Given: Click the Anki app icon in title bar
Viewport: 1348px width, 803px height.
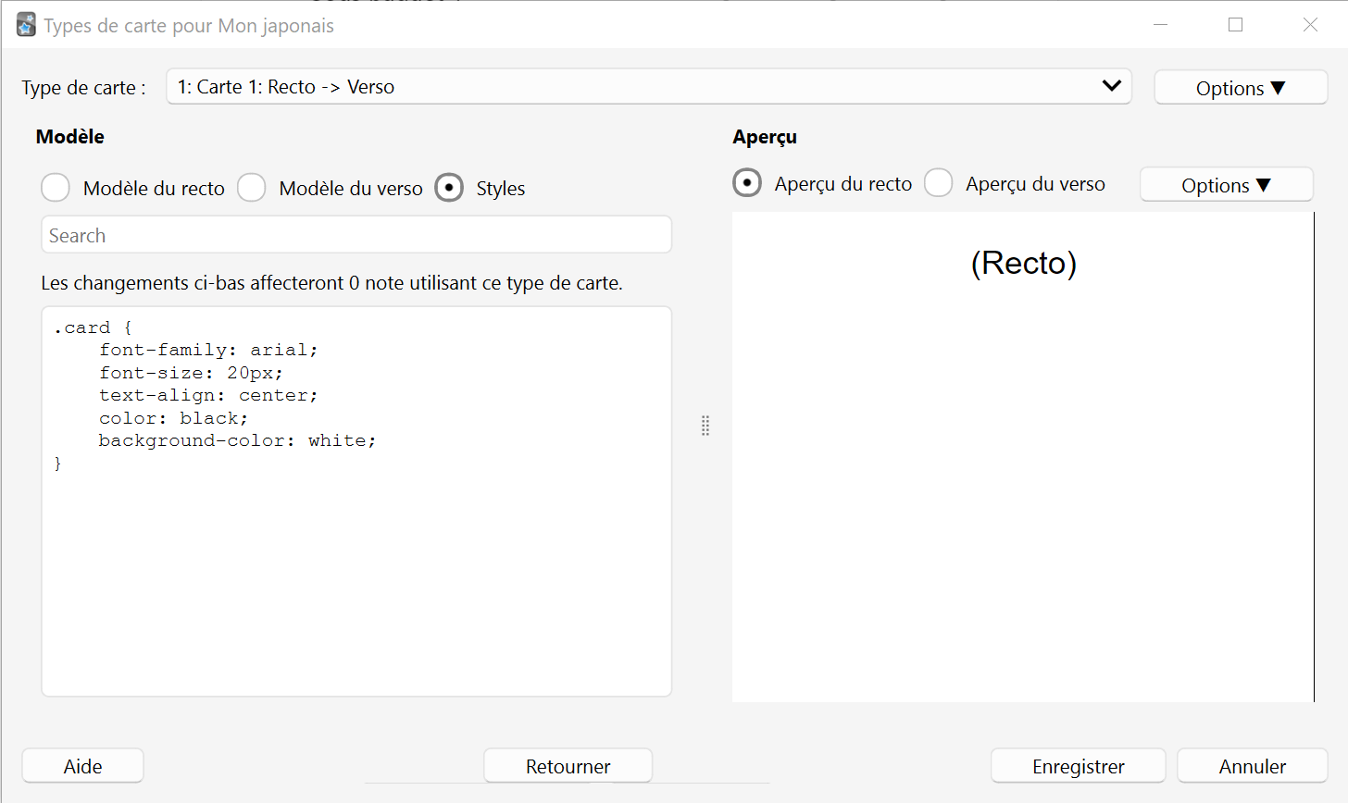Looking at the screenshot, I should point(26,25).
